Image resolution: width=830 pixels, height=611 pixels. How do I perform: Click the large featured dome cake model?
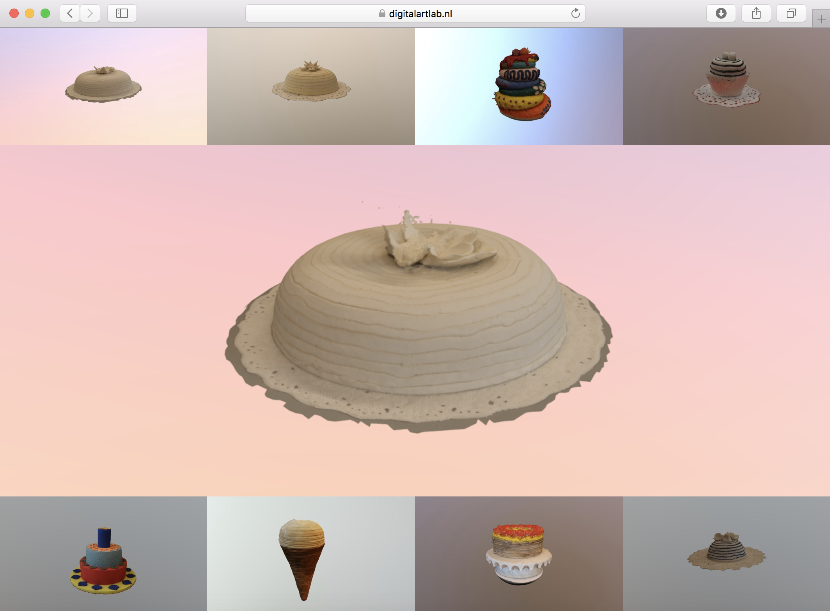[x=415, y=321]
